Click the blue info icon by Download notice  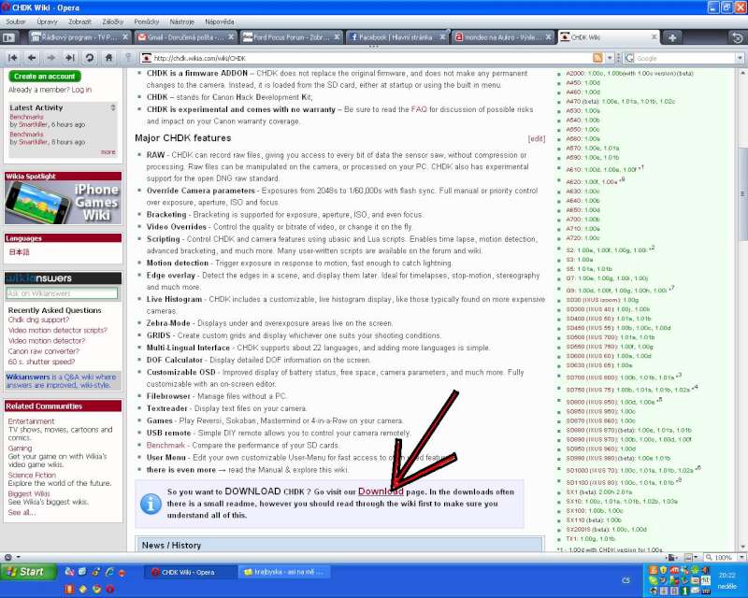tap(151, 503)
